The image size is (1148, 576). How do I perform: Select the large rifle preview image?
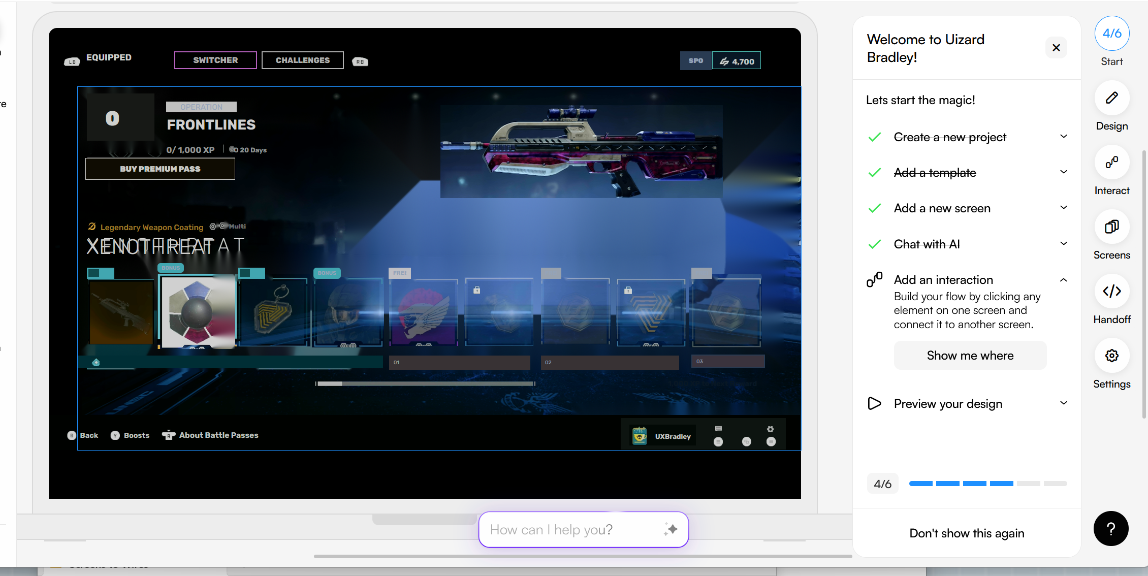pyautogui.click(x=581, y=151)
